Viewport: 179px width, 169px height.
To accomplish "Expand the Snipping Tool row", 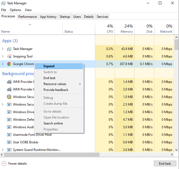I will (3, 56).
